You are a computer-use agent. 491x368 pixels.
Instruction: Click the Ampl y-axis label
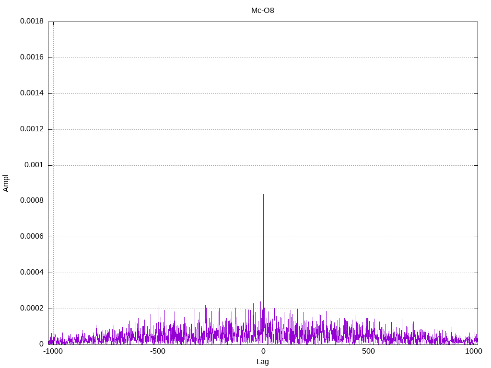coord(6,183)
